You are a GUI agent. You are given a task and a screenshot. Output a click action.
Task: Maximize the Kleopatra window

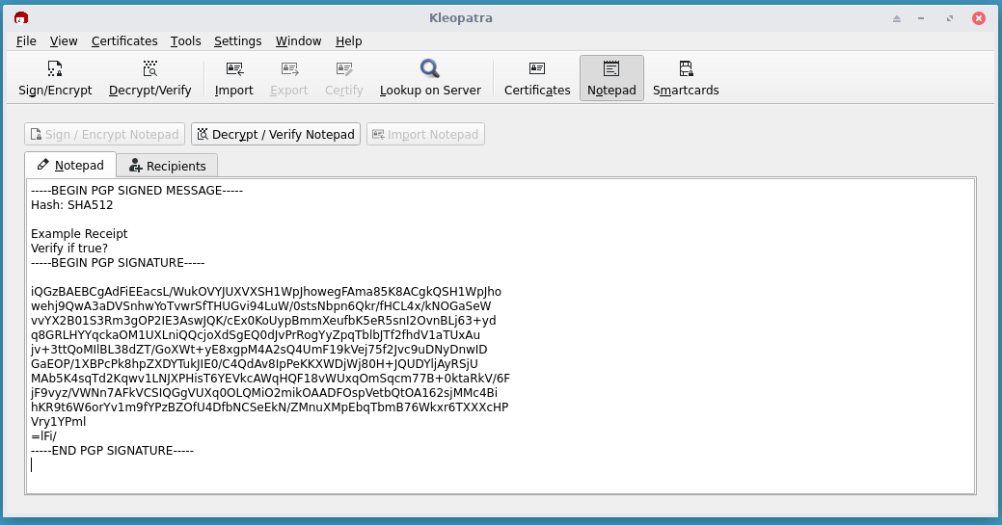(950, 18)
